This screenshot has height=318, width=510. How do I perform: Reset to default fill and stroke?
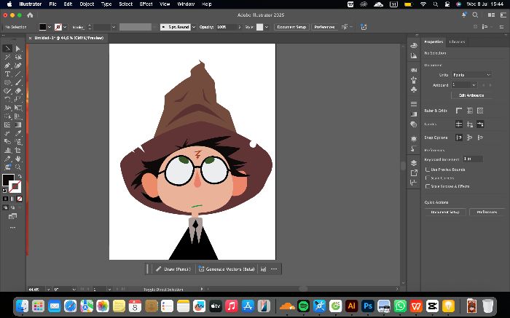(x=4, y=191)
